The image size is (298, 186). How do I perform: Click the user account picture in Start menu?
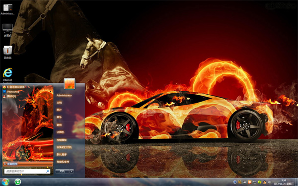click(x=70, y=83)
